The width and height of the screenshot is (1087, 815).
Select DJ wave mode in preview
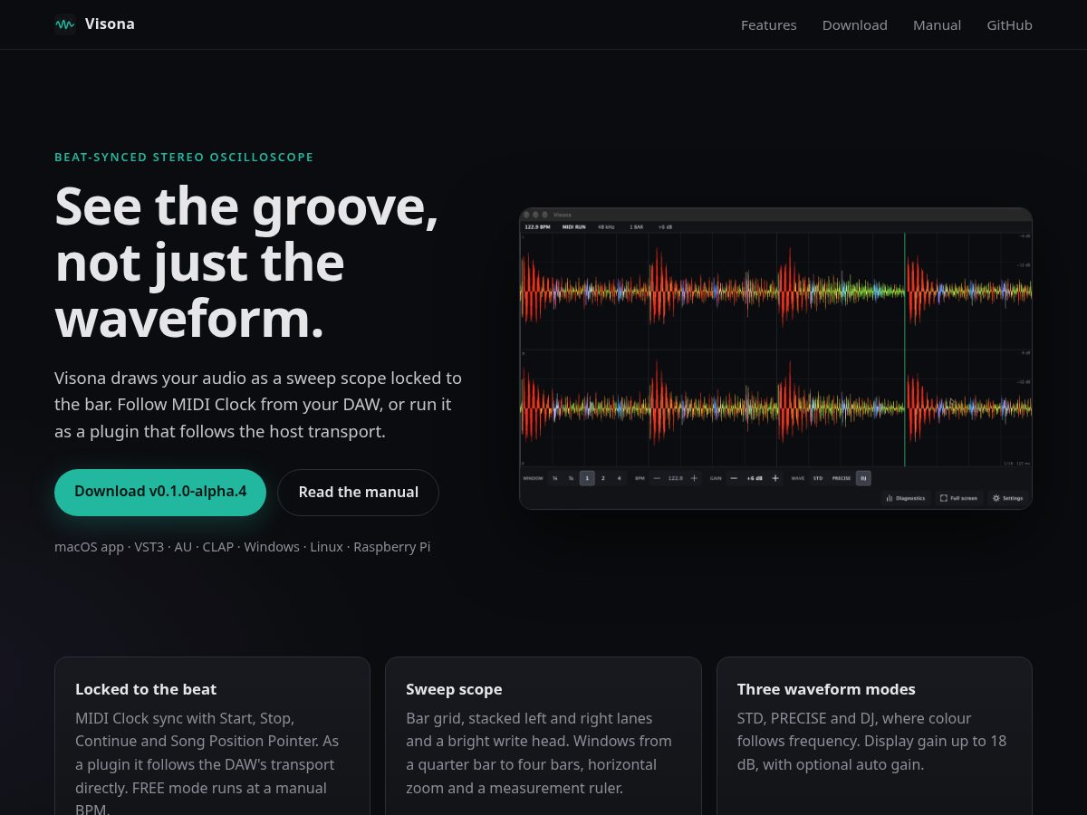pos(863,478)
